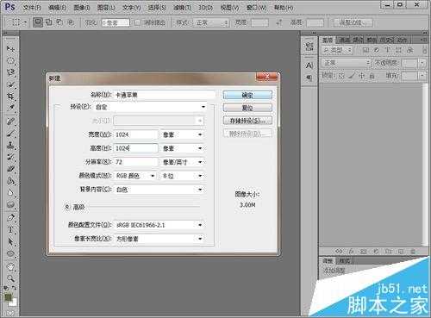Toggle lock image pixels brush icon
The height and width of the screenshot is (318, 431).
pos(352,76)
